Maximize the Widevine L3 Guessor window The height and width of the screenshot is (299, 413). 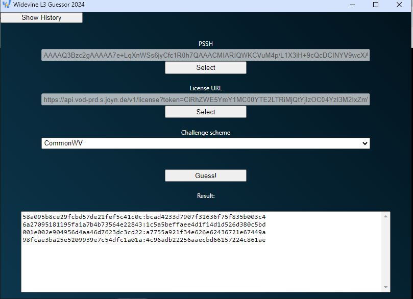coord(376,5)
